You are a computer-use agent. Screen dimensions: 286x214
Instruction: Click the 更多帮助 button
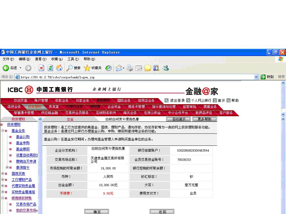(x=205, y=119)
